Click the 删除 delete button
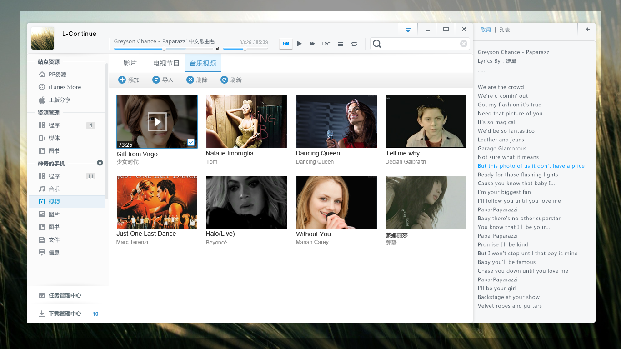The height and width of the screenshot is (349, 621). tap(197, 80)
